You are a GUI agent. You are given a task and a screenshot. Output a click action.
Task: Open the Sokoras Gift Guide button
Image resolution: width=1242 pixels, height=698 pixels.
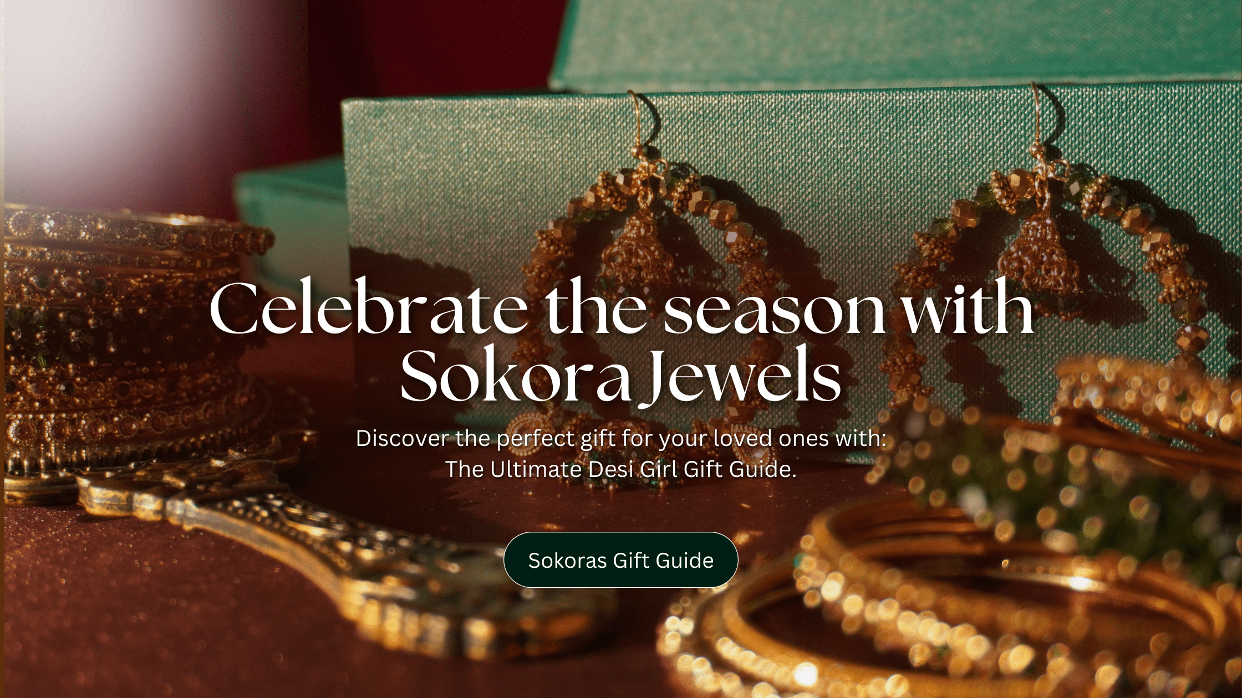[x=620, y=560]
